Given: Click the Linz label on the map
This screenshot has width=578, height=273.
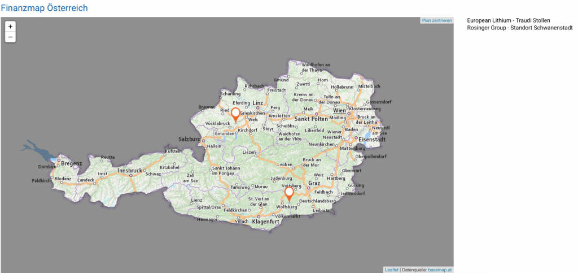Looking at the screenshot, I should tap(258, 103).
